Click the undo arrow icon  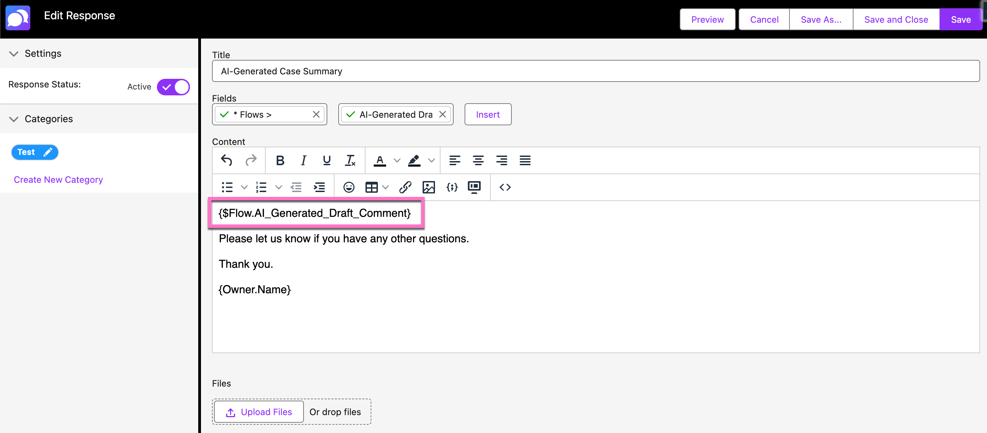point(226,160)
